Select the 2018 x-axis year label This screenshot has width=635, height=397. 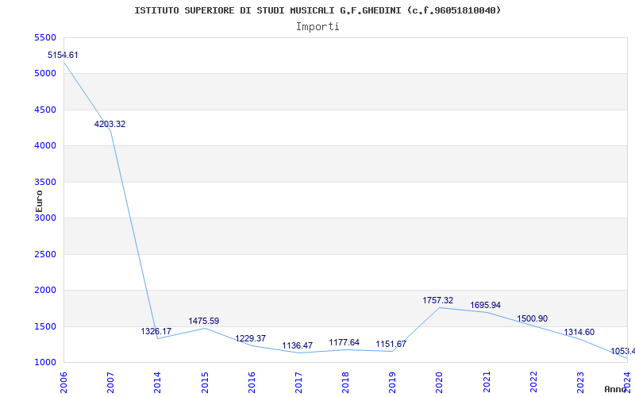[345, 382]
